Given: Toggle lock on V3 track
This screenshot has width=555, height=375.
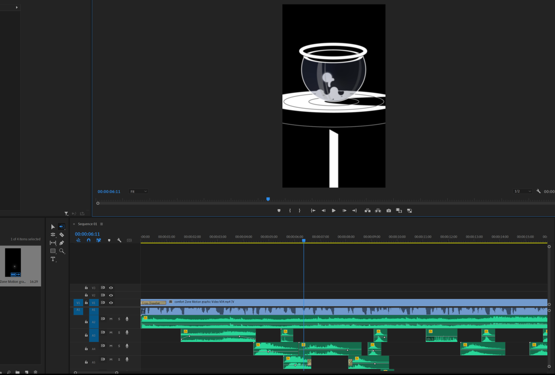Looking at the screenshot, I should coord(86,288).
